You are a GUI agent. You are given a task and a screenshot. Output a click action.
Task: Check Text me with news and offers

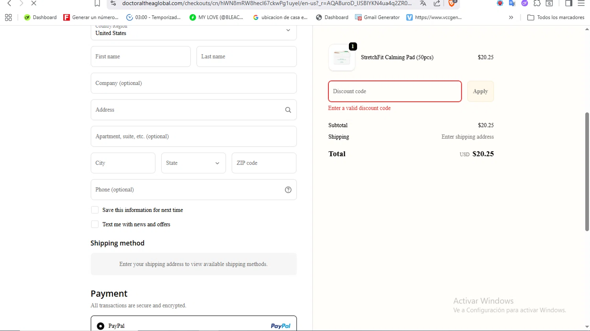coord(95,224)
